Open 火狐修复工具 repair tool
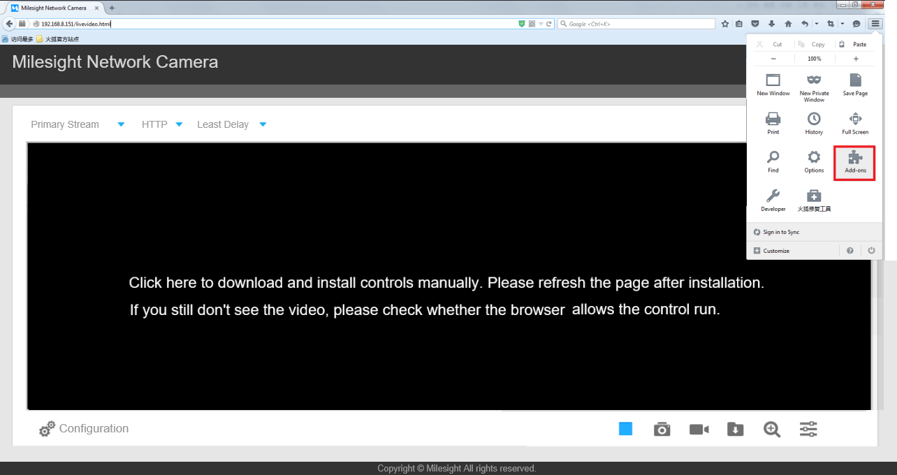This screenshot has height=475, width=897. [814, 201]
